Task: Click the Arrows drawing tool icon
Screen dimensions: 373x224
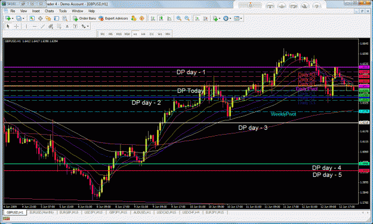Action: [84, 26]
